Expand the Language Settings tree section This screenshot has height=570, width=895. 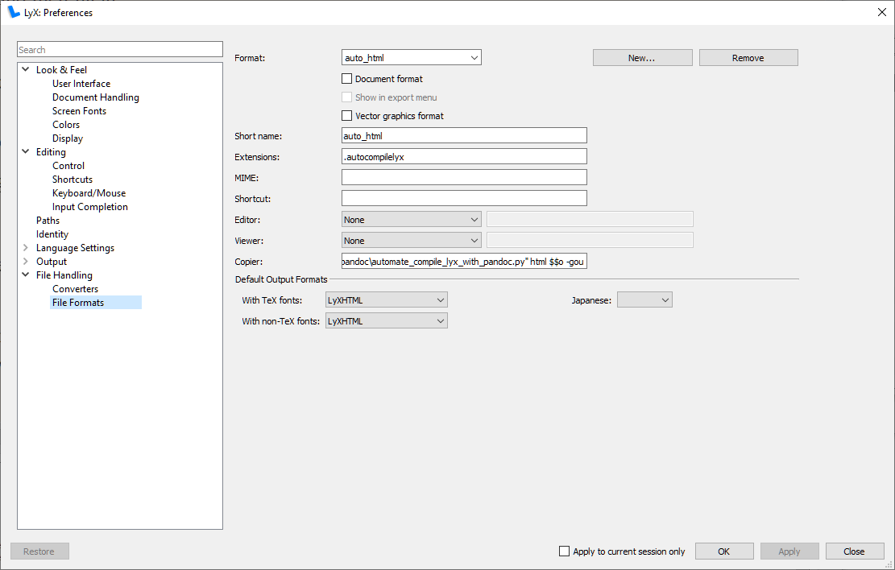(26, 248)
